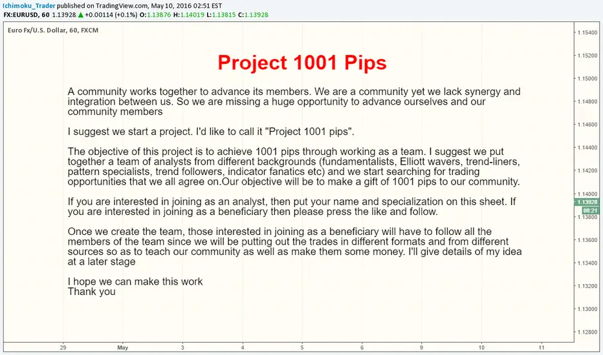This screenshot has width=603, height=355.
Task: Click the line "I hope we can make this work"
Action: click(x=135, y=281)
